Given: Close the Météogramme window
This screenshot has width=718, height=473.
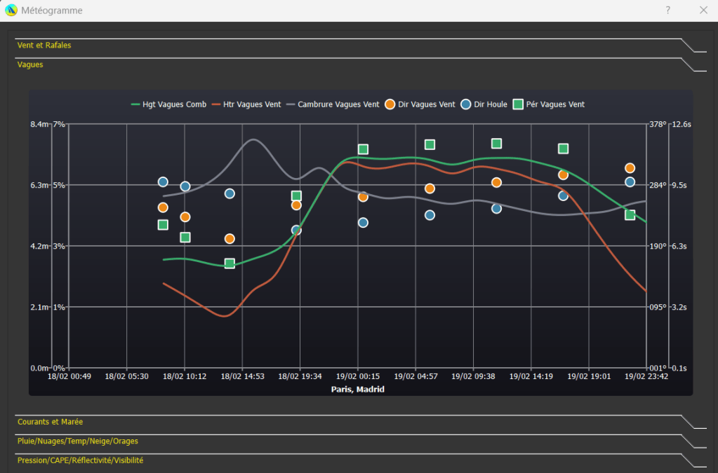Looking at the screenshot, I should point(703,11).
